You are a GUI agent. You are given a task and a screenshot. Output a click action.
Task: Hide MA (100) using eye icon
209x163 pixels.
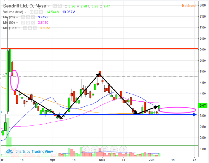(25, 28)
